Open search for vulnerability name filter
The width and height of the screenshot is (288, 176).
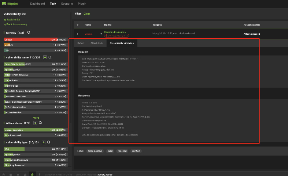pos(50,57)
